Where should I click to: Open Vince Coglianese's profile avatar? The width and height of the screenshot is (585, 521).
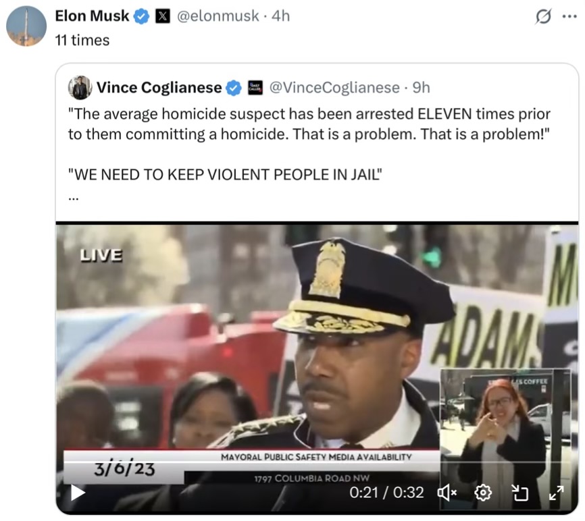pos(80,88)
